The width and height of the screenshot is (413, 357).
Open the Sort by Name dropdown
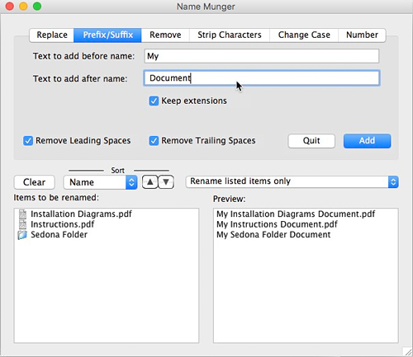pos(100,182)
